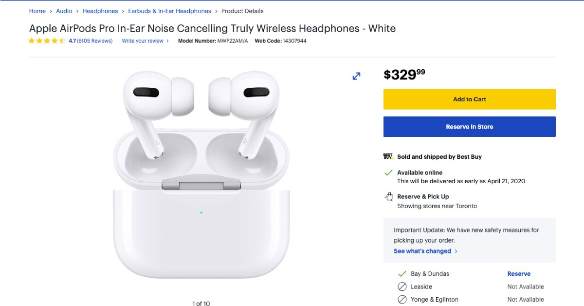Go to Home breadcrumb

point(37,11)
